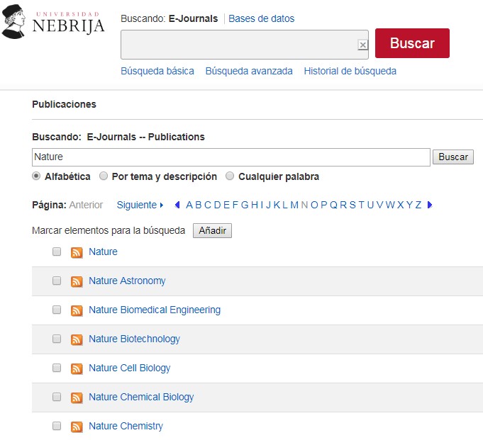Choose the 'Cualquier palabra' radio option

[230, 176]
